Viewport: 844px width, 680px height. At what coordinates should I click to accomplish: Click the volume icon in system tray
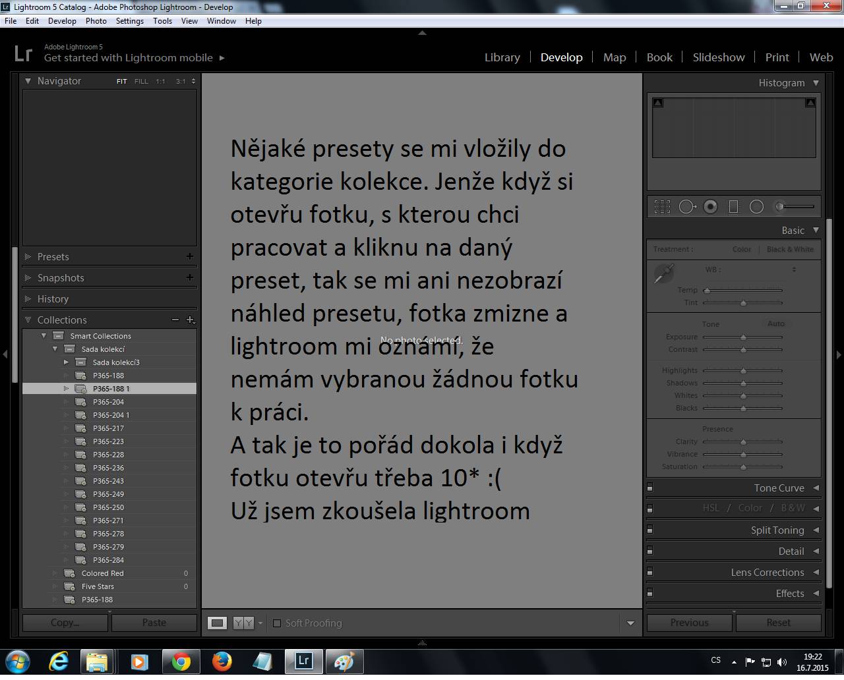tap(782, 662)
